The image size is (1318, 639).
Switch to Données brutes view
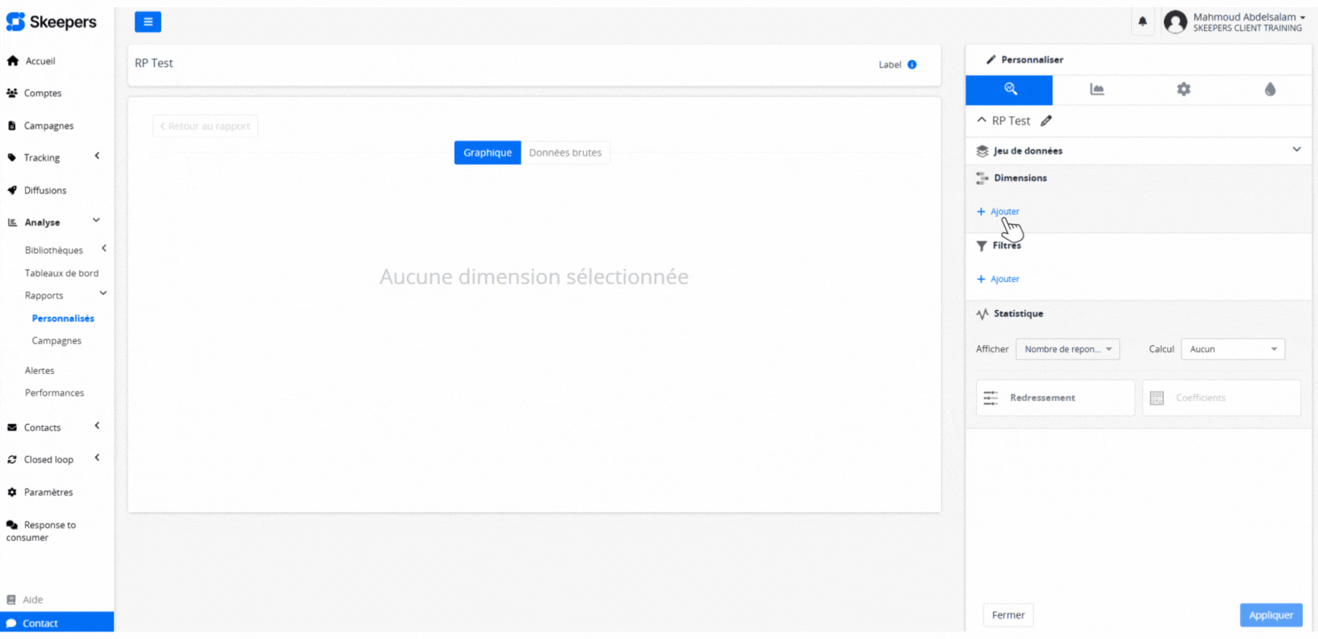565,153
